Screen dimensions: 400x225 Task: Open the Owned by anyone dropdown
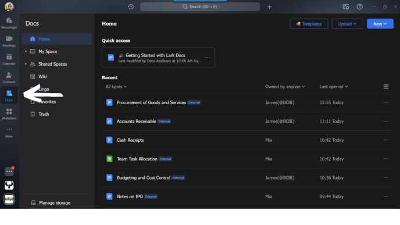(x=285, y=87)
